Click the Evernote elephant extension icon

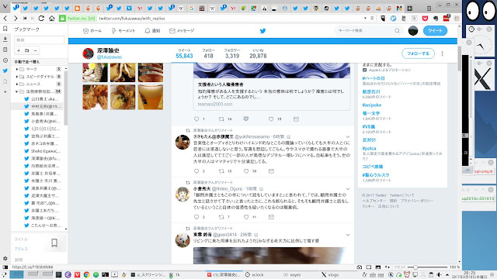(436, 19)
